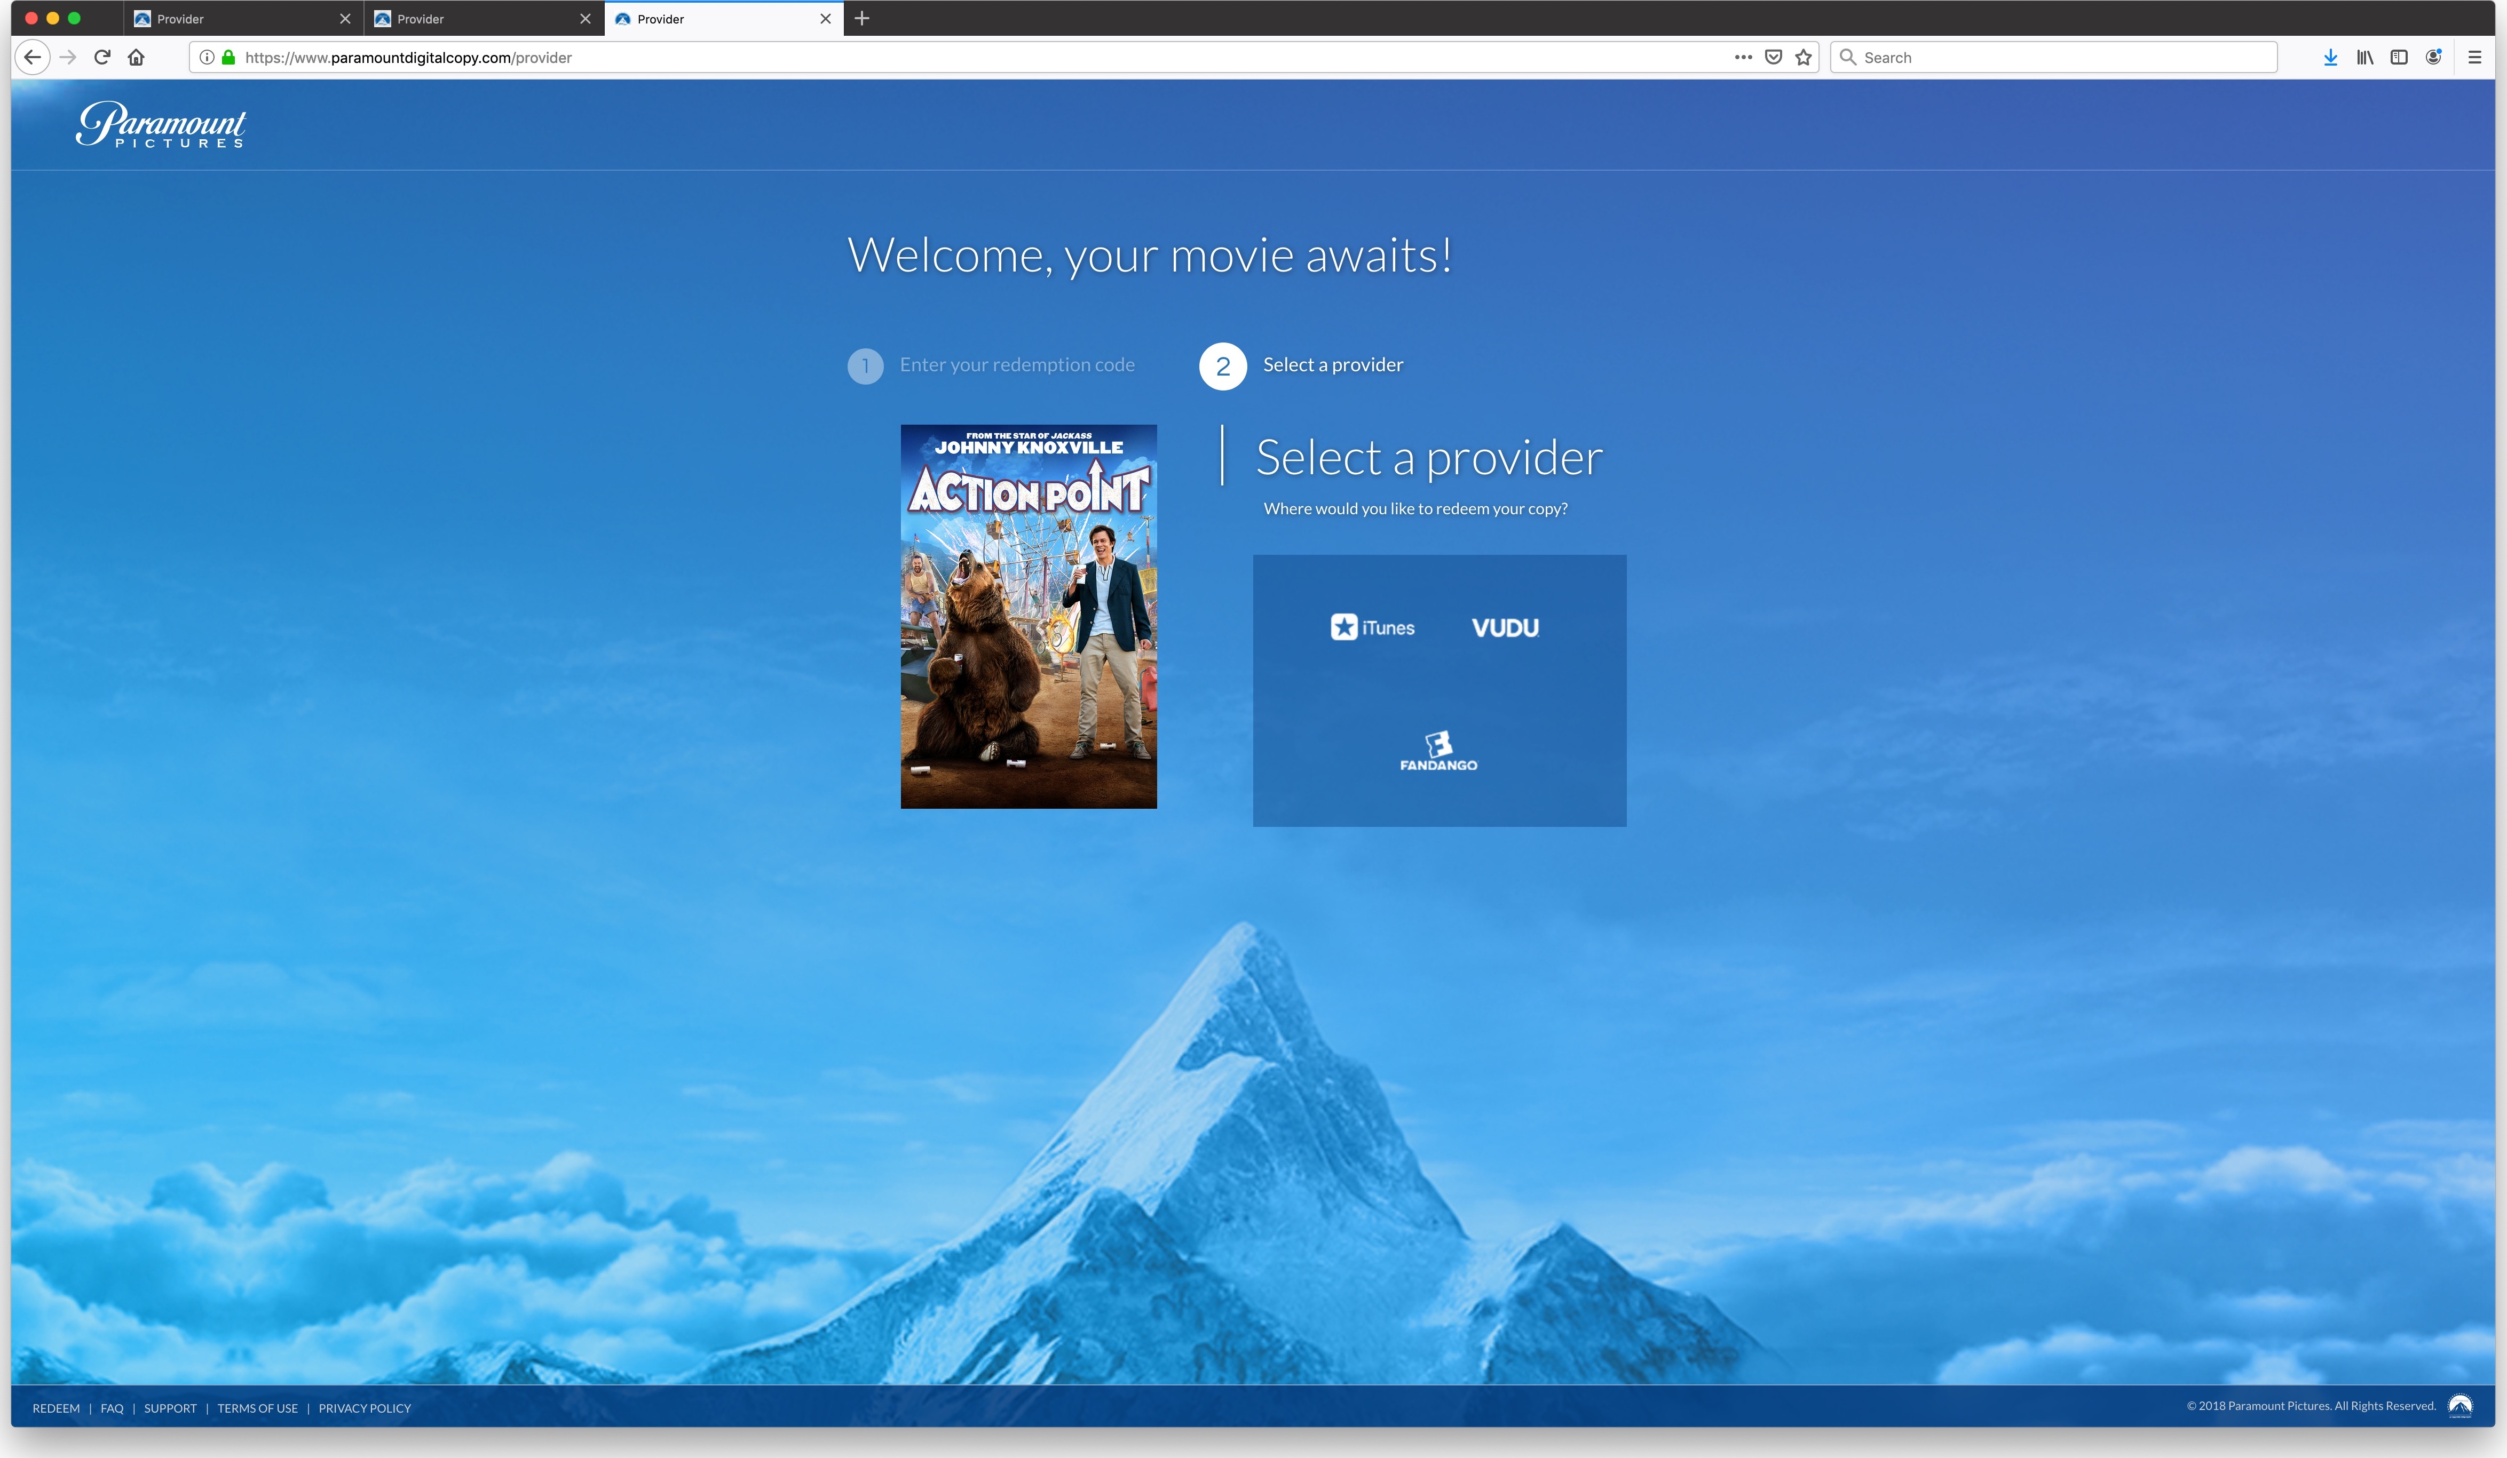
Task: Click step 2 circle Select a provider
Action: click(x=1223, y=366)
